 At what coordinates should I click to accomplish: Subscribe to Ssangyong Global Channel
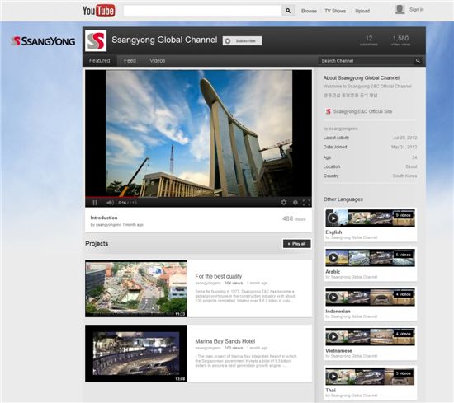242,40
